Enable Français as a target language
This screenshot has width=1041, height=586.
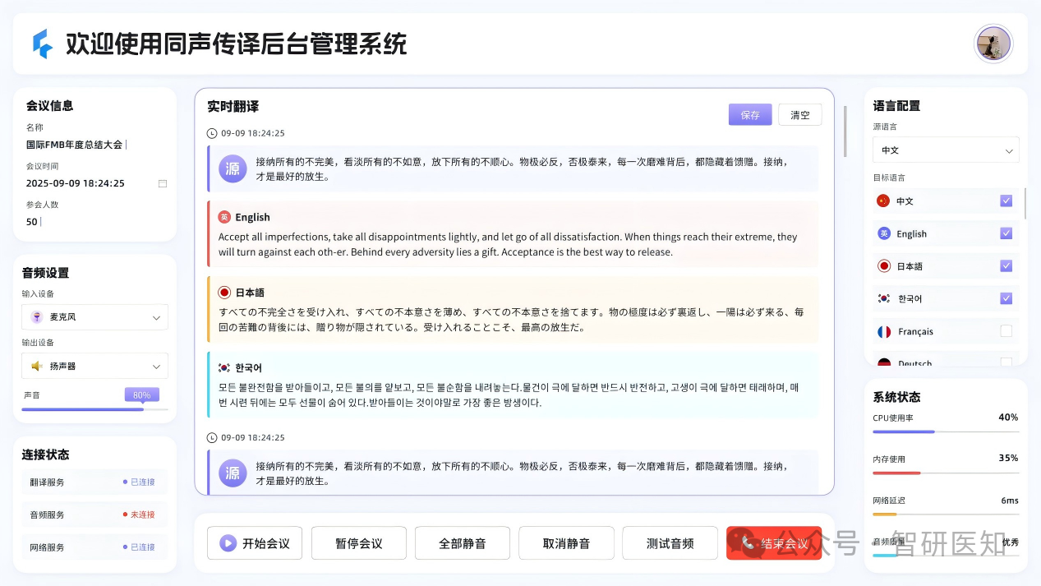coord(1006,331)
